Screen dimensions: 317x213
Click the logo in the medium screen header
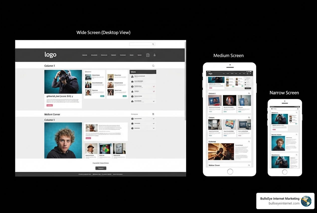pyautogui.click(x=210, y=74)
